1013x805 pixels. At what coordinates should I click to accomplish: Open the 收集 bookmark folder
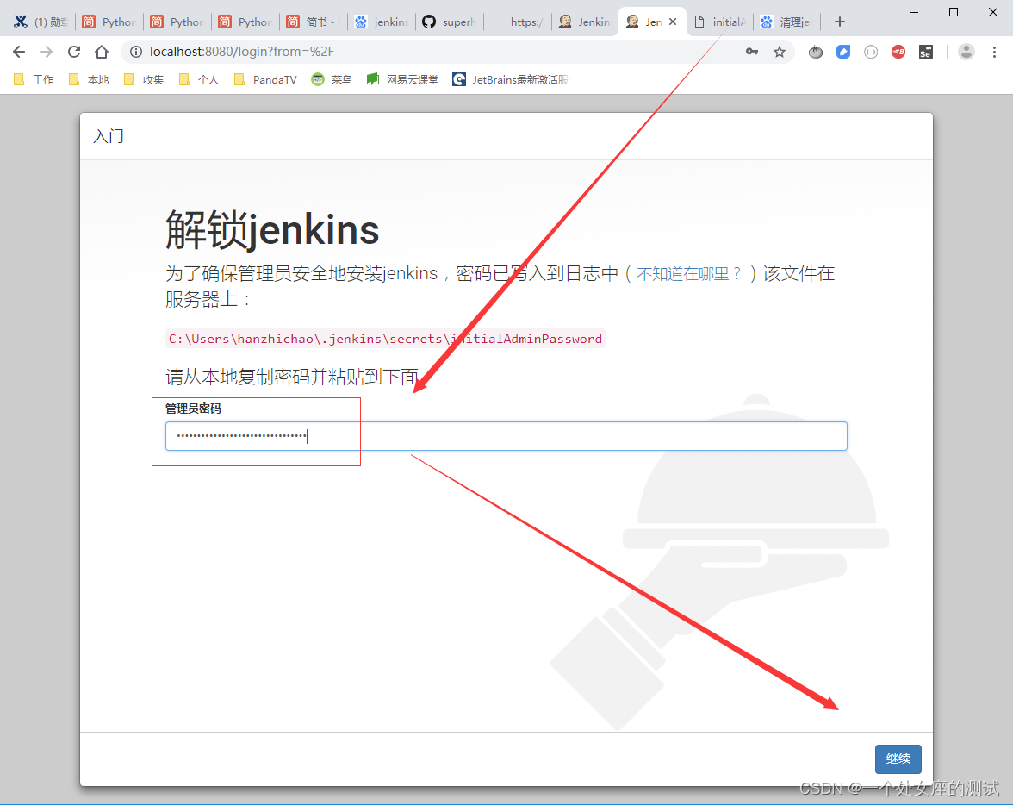pyautogui.click(x=143, y=79)
